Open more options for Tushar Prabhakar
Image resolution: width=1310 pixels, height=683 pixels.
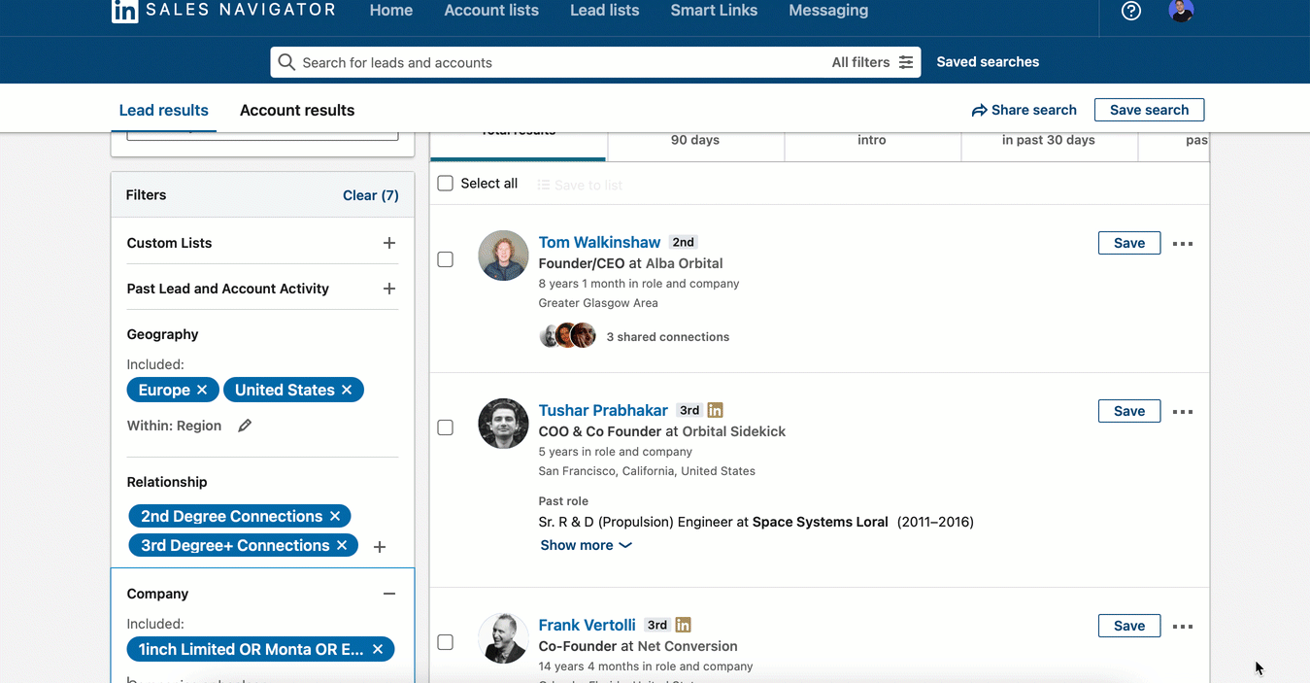click(1183, 412)
